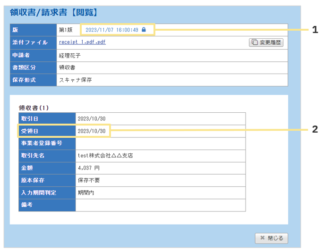Click the 4,037 円 amount value
Image resolution: width=324 pixels, height=252 pixels.
pos(89,168)
